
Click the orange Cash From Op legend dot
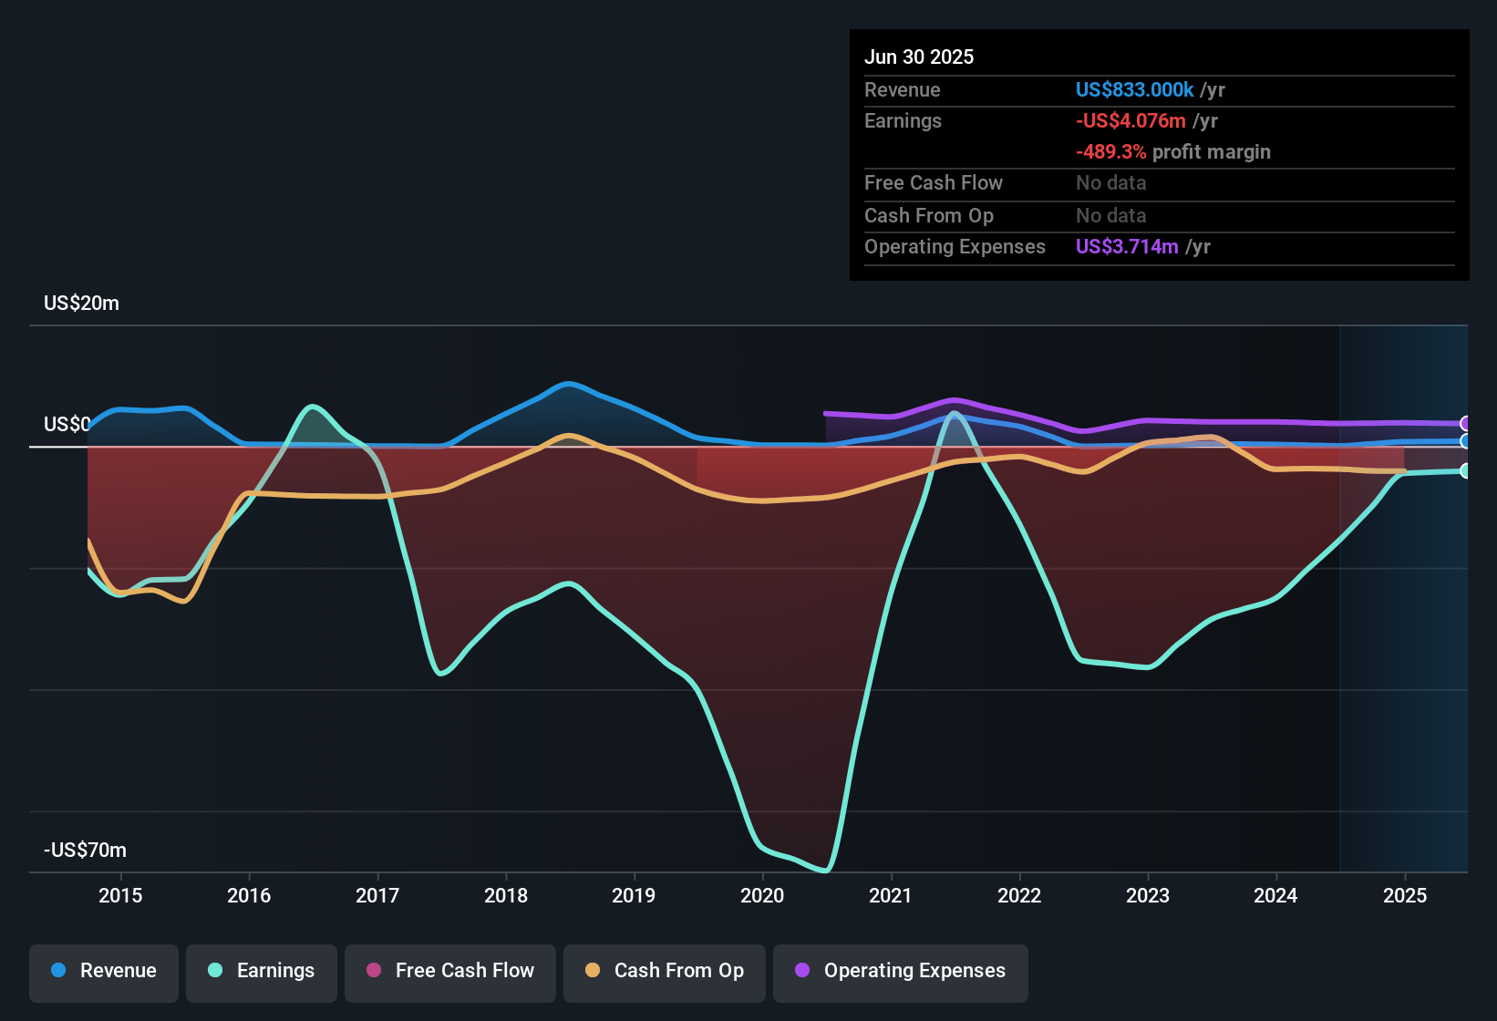pyautogui.click(x=593, y=971)
